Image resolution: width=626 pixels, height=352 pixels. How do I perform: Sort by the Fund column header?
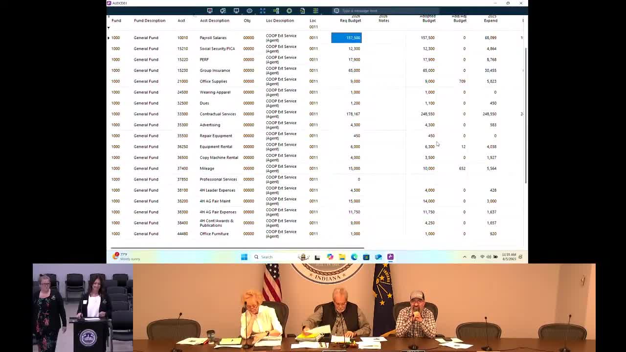[x=116, y=21]
